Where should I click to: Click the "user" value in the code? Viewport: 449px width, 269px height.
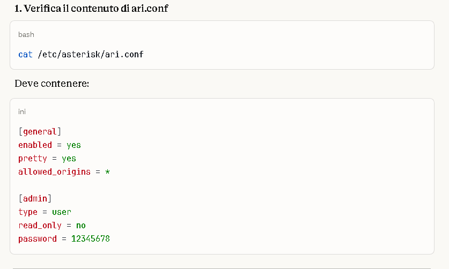coord(62,212)
